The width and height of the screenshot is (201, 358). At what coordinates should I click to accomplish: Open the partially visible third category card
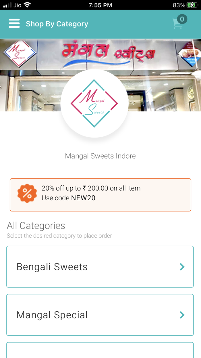click(x=100, y=350)
